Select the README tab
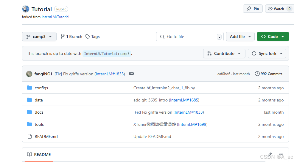294x162 pixels. [39, 155]
